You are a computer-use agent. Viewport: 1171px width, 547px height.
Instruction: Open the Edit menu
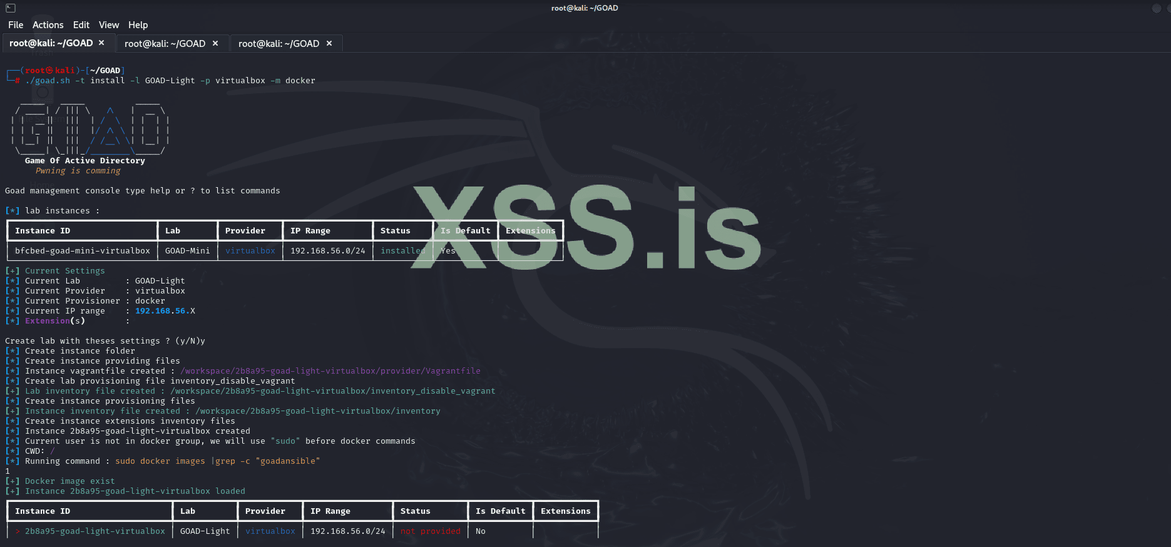click(81, 25)
